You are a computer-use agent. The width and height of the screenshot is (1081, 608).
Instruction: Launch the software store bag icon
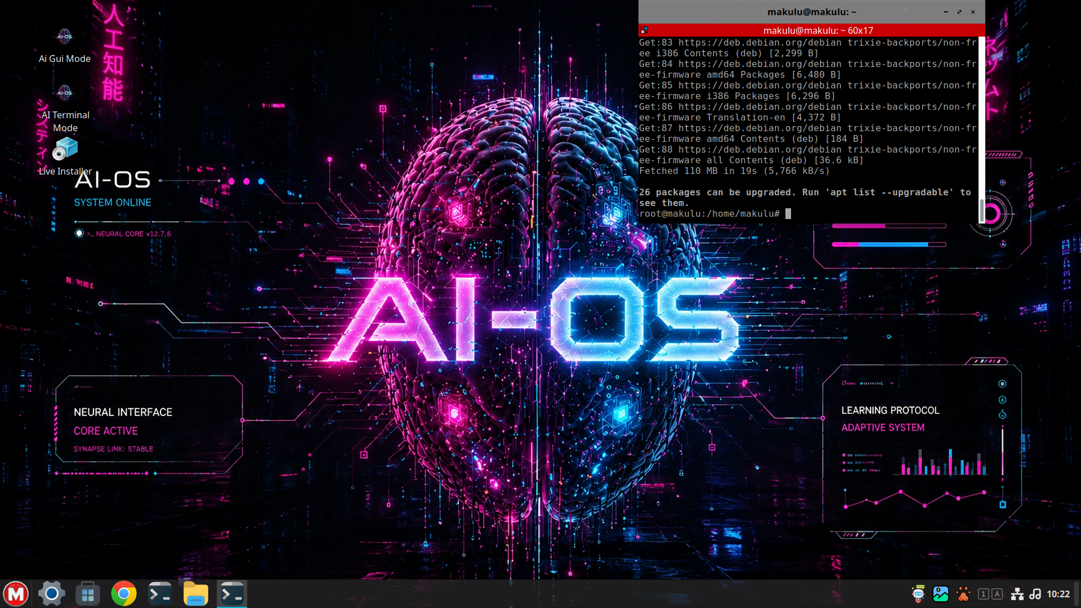tap(88, 594)
